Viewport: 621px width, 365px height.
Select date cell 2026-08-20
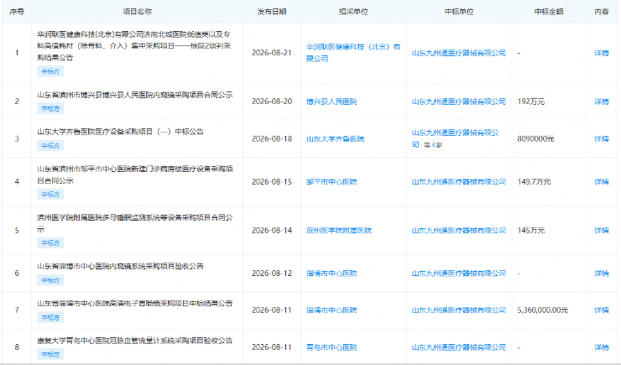(x=272, y=102)
